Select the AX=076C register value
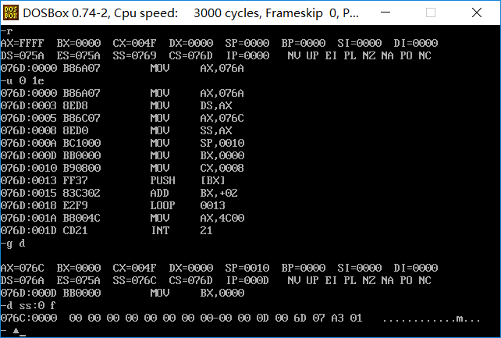501x338 pixels. pyautogui.click(x=23, y=268)
